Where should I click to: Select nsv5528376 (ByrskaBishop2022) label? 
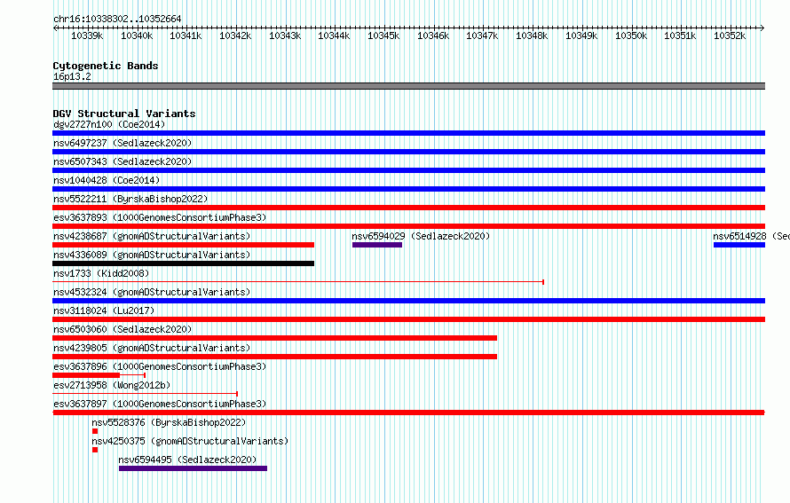coord(169,422)
